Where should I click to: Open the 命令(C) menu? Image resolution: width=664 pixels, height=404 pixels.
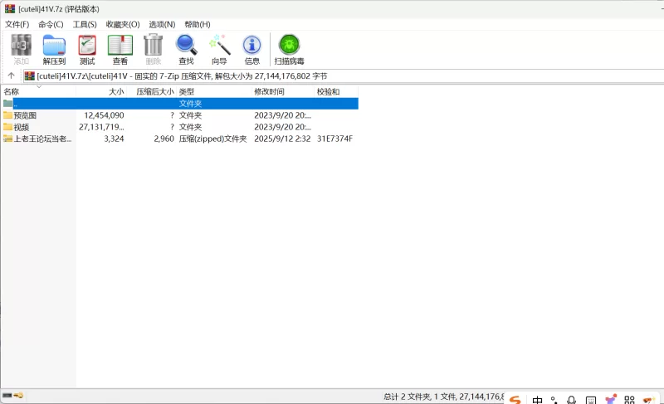point(51,25)
